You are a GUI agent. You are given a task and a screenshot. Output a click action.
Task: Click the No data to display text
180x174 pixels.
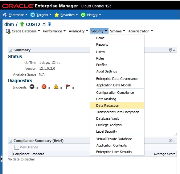pyautogui.click(x=21, y=159)
